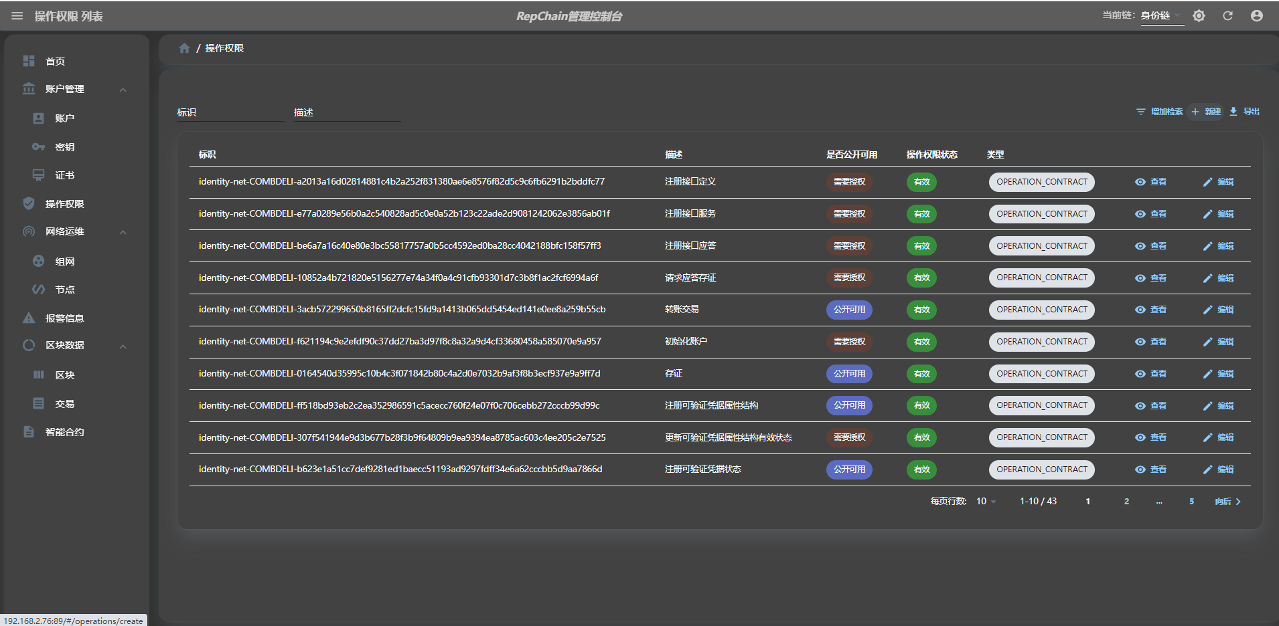This screenshot has width=1279, height=626.
Task: Edit the 注册接口应答 row
Action: click(1219, 246)
